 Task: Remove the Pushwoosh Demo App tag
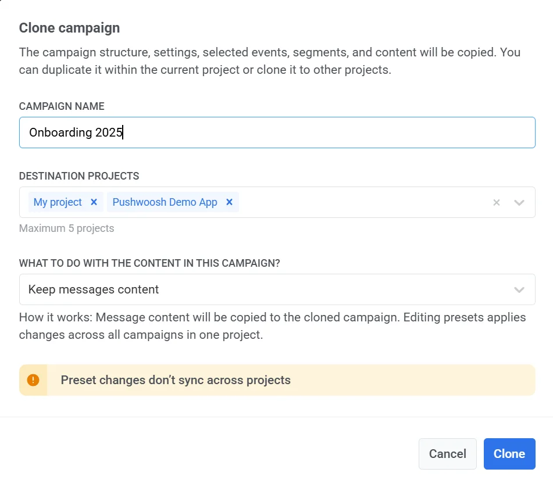coord(229,202)
